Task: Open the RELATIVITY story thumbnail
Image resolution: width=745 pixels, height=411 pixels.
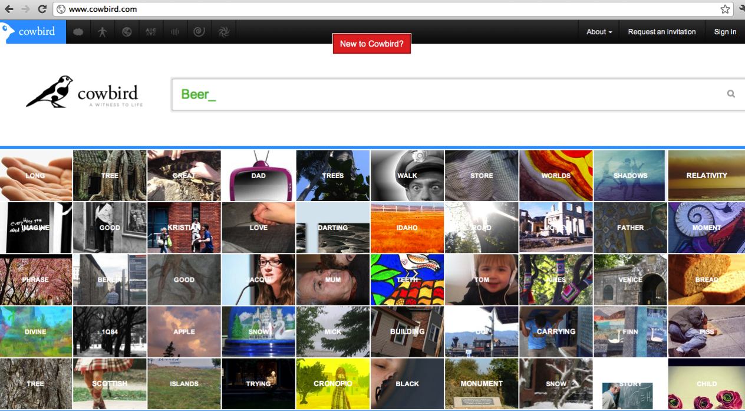Action: point(706,176)
